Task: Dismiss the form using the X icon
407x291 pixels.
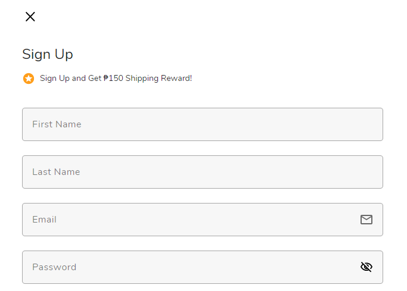Action: (x=30, y=17)
